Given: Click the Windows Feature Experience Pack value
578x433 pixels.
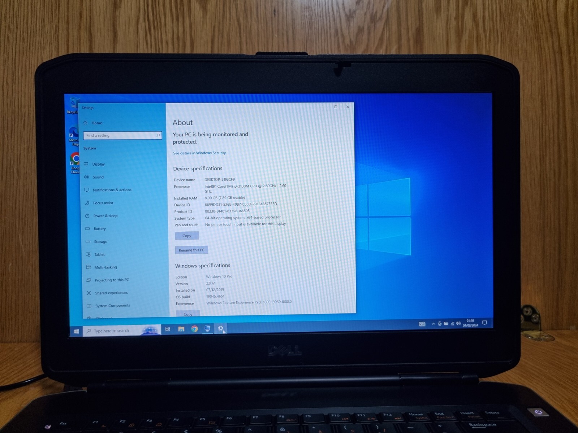Looking at the screenshot, I should [x=249, y=302].
